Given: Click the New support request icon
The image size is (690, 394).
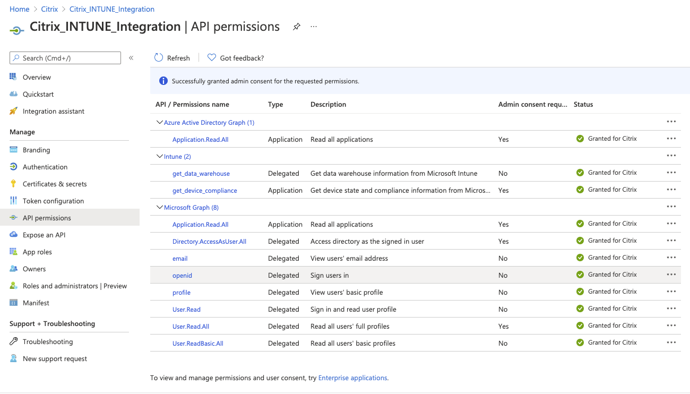Looking at the screenshot, I should (x=13, y=358).
